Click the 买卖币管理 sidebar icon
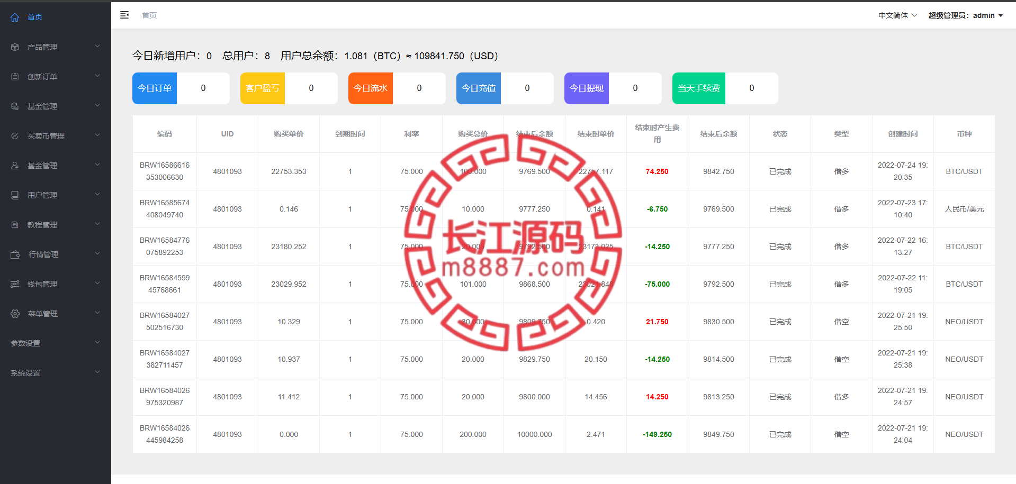The image size is (1016, 484). tap(15, 136)
